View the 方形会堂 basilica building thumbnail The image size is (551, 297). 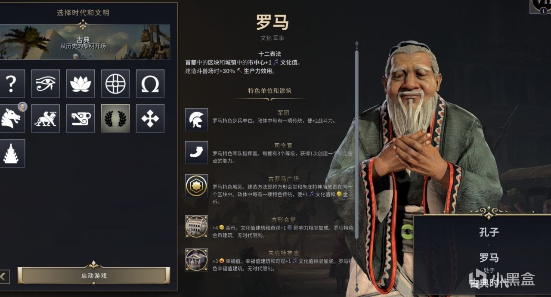197,226
